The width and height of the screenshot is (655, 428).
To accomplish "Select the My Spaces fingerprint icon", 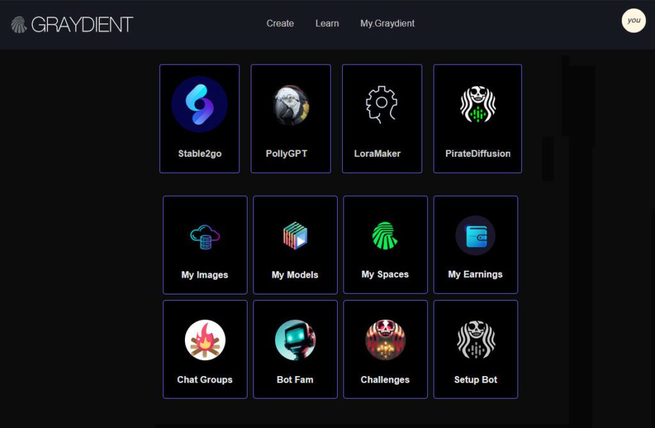I will tap(385, 235).
